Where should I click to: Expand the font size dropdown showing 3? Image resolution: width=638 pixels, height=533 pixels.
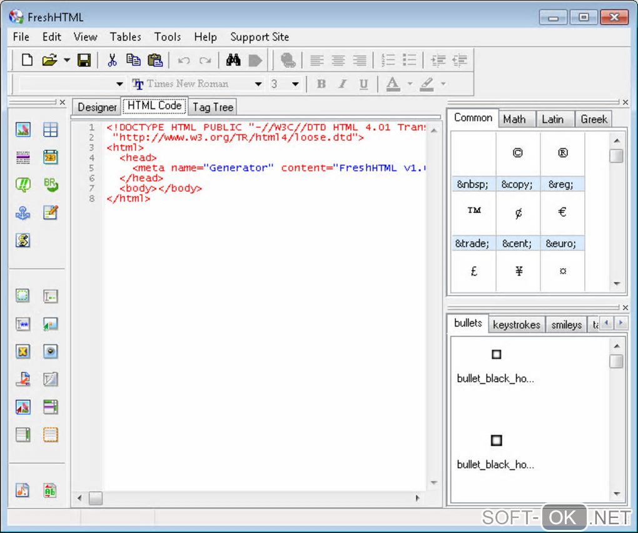tap(295, 84)
